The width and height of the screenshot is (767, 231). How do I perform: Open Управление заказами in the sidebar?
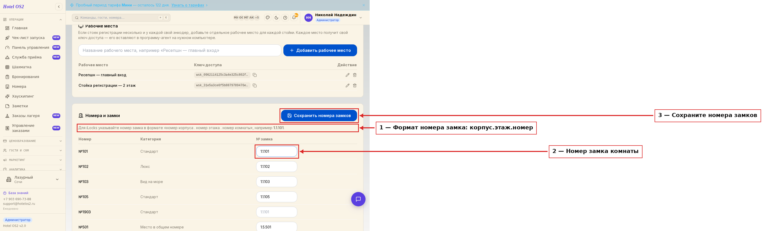coord(33,128)
